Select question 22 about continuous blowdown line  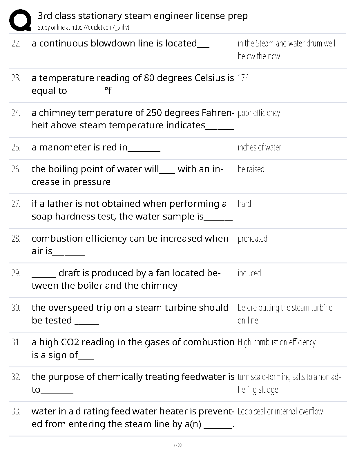pos(120,44)
